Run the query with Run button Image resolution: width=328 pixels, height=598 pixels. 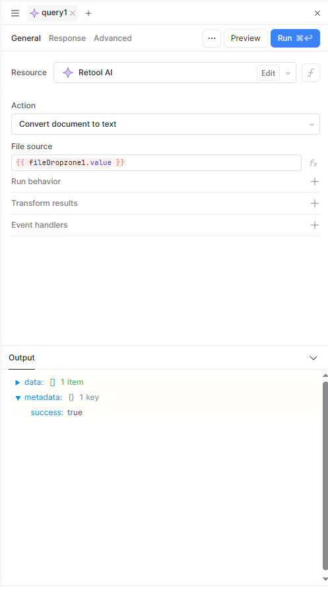(295, 38)
